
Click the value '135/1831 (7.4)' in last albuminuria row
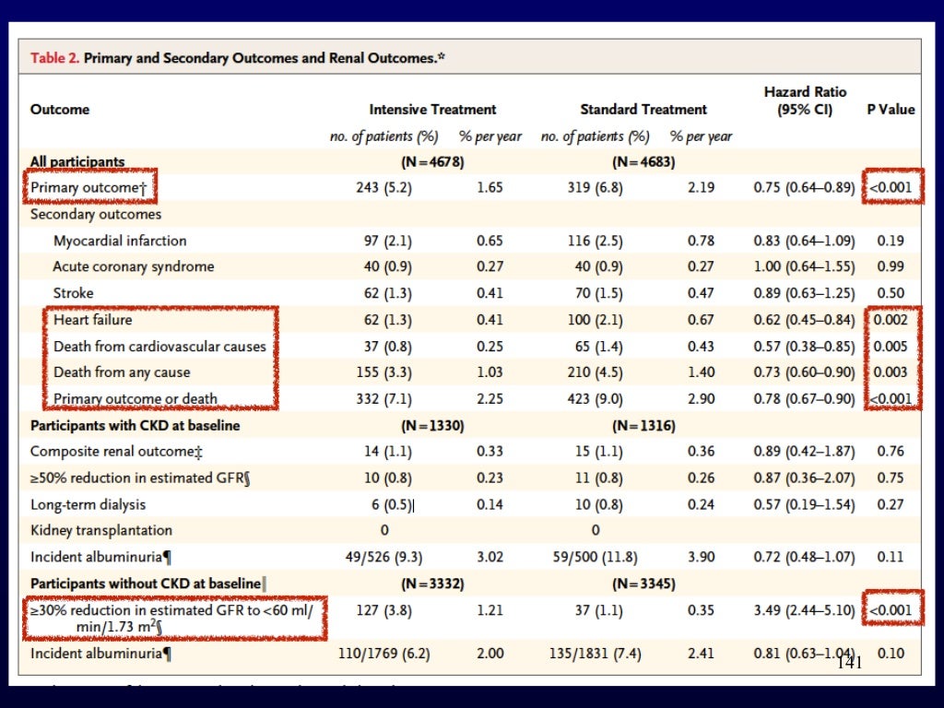[595, 654]
